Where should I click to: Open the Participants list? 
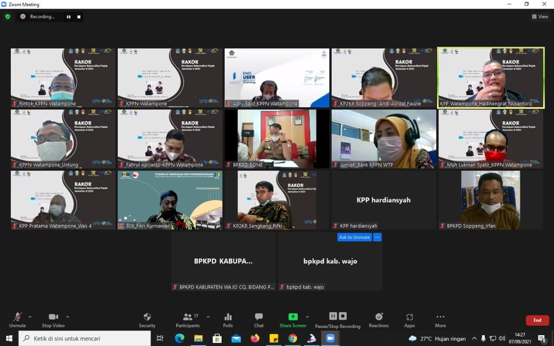188,320
